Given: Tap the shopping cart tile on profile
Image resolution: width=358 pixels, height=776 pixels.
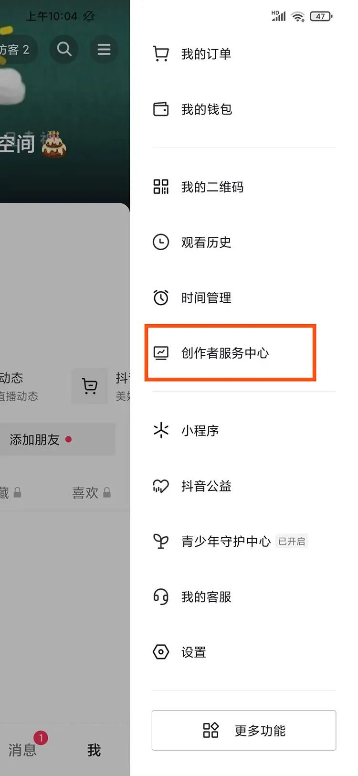Looking at the screenshot, I should pos(90,386).
